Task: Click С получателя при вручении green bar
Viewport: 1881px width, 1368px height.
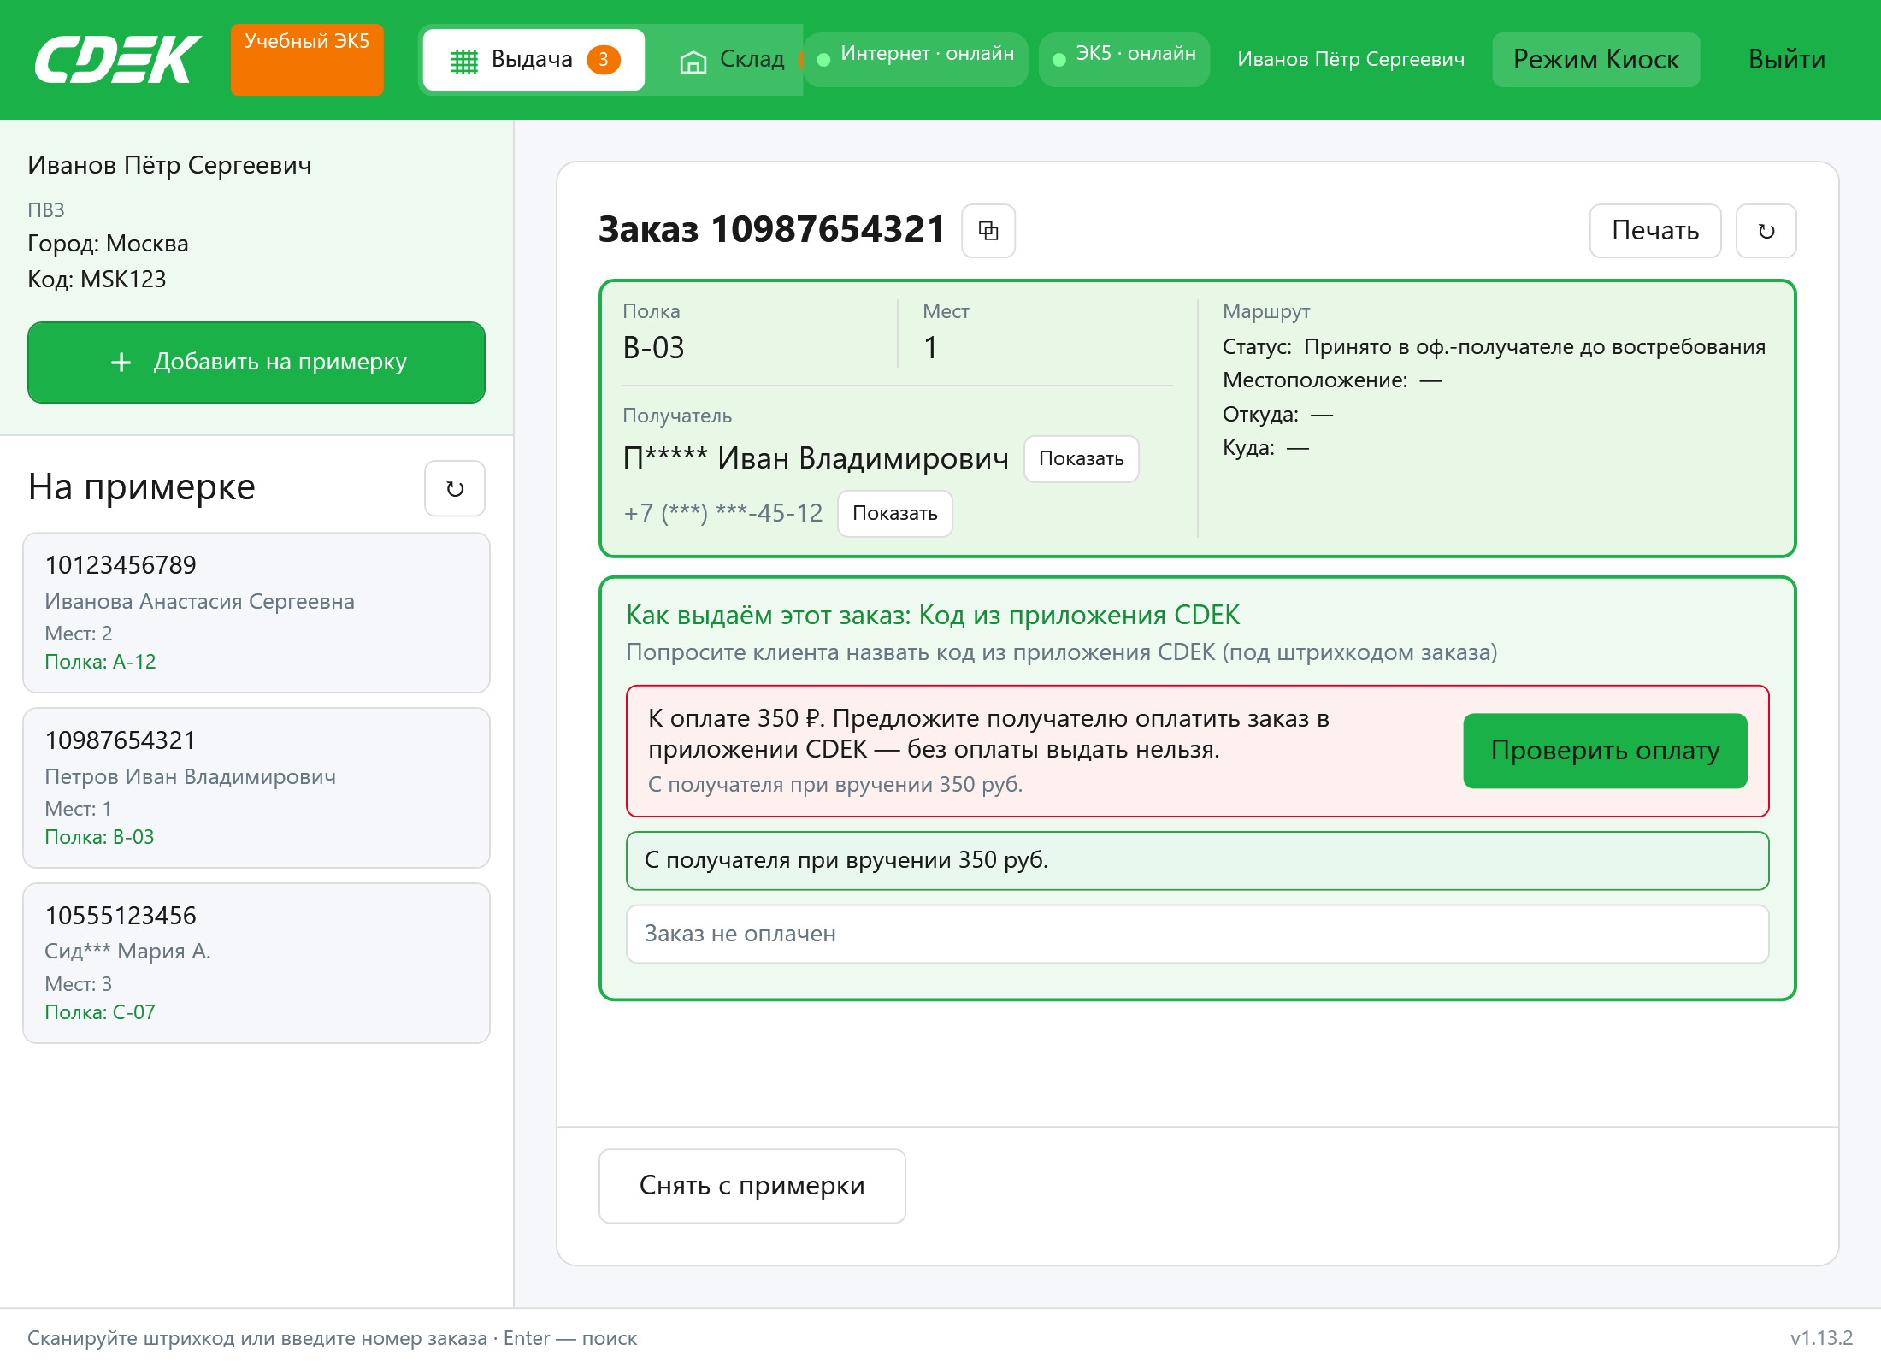Action: (x=1197, y=861)
